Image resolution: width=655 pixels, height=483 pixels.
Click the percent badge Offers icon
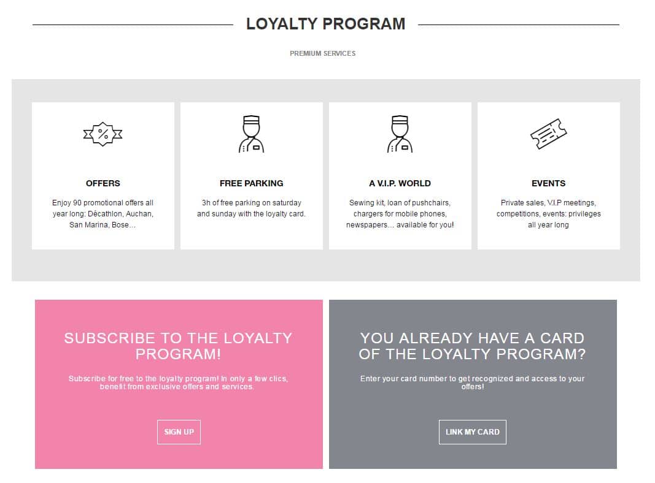(103, 134)
